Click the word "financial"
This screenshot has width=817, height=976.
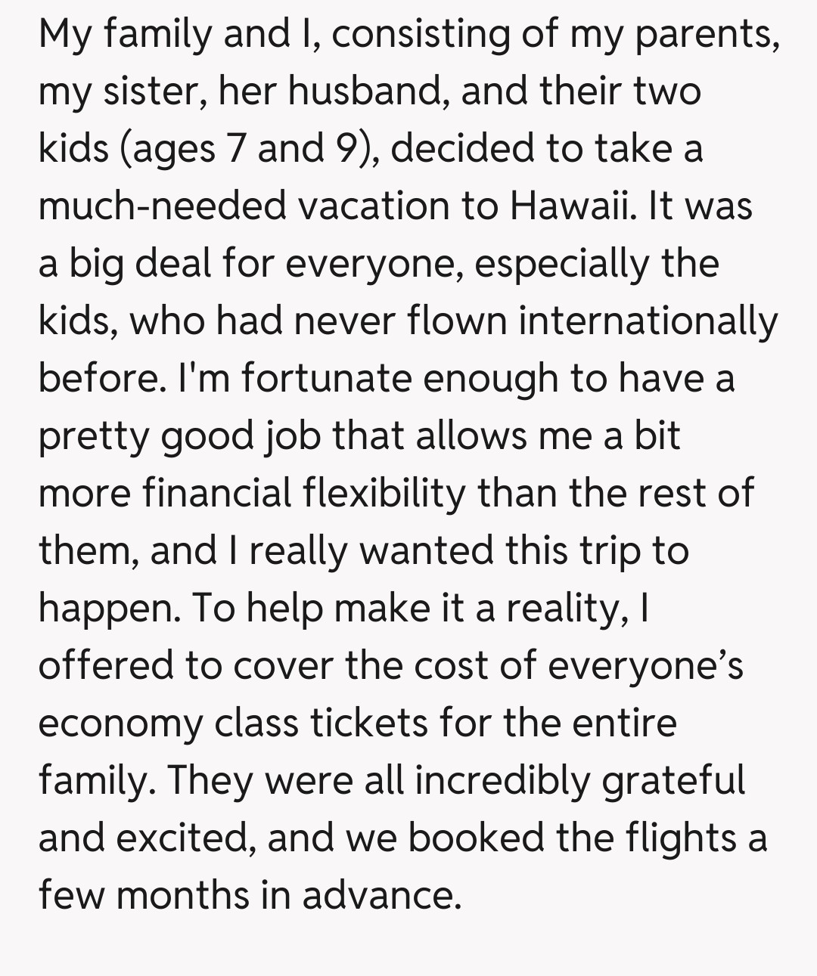coord(217,493)
